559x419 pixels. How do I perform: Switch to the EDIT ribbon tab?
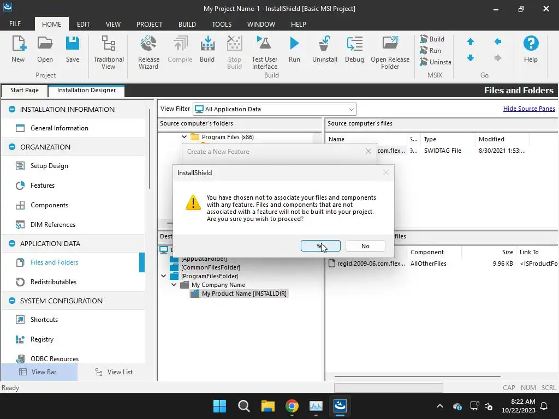pyautogui.click(x=84, y=24)
